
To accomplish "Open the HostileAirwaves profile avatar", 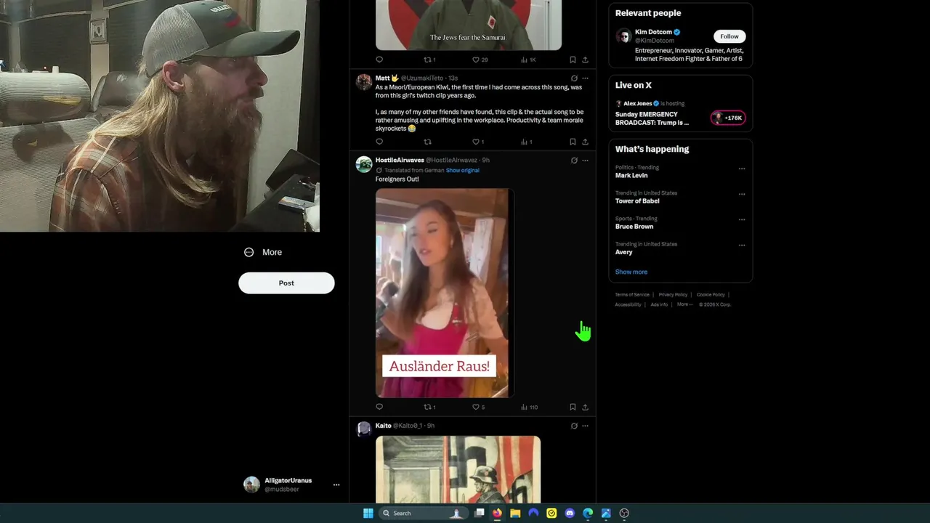I will [x=364, y=163].
